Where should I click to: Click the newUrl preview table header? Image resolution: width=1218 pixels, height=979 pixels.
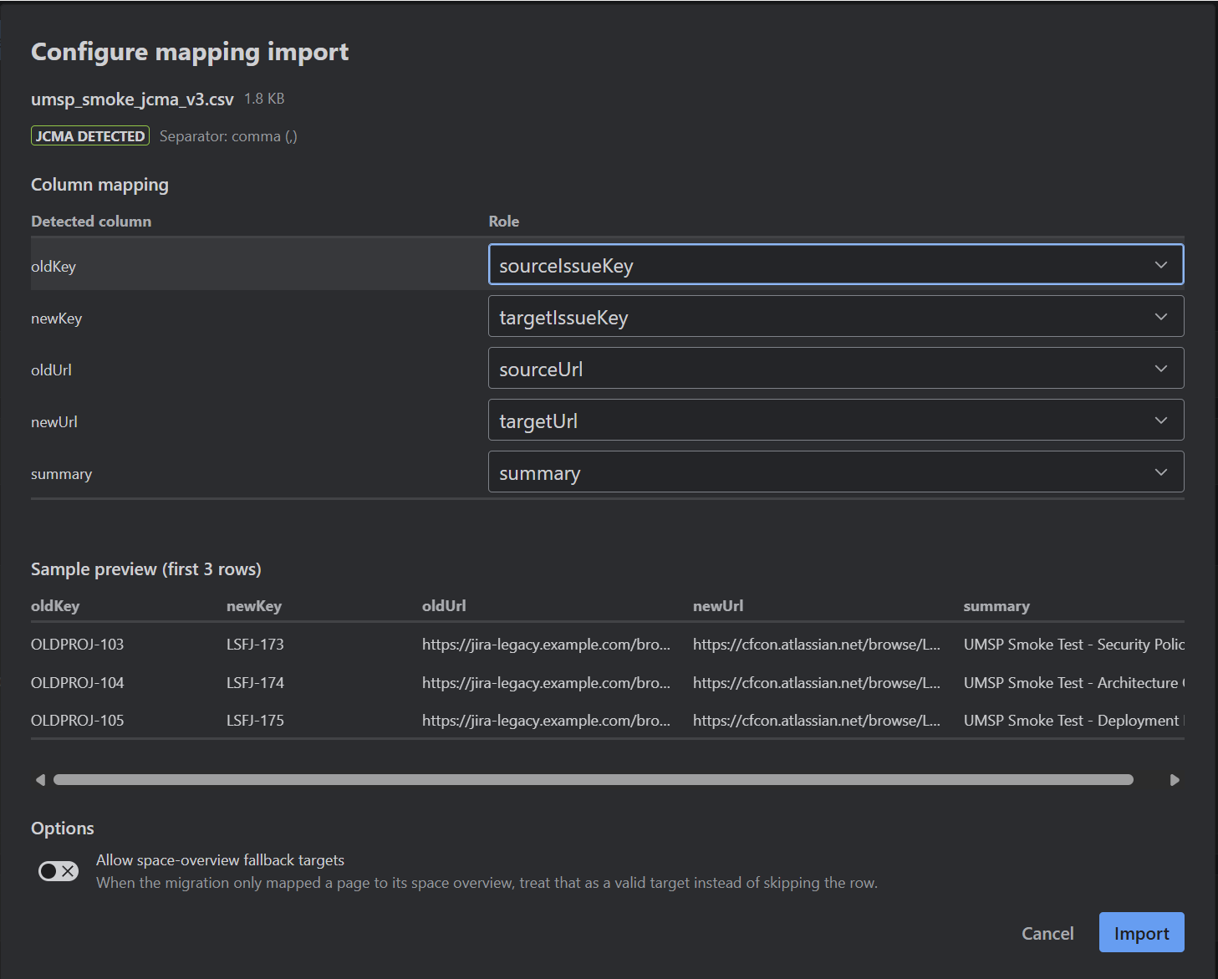tap(718, 606)
